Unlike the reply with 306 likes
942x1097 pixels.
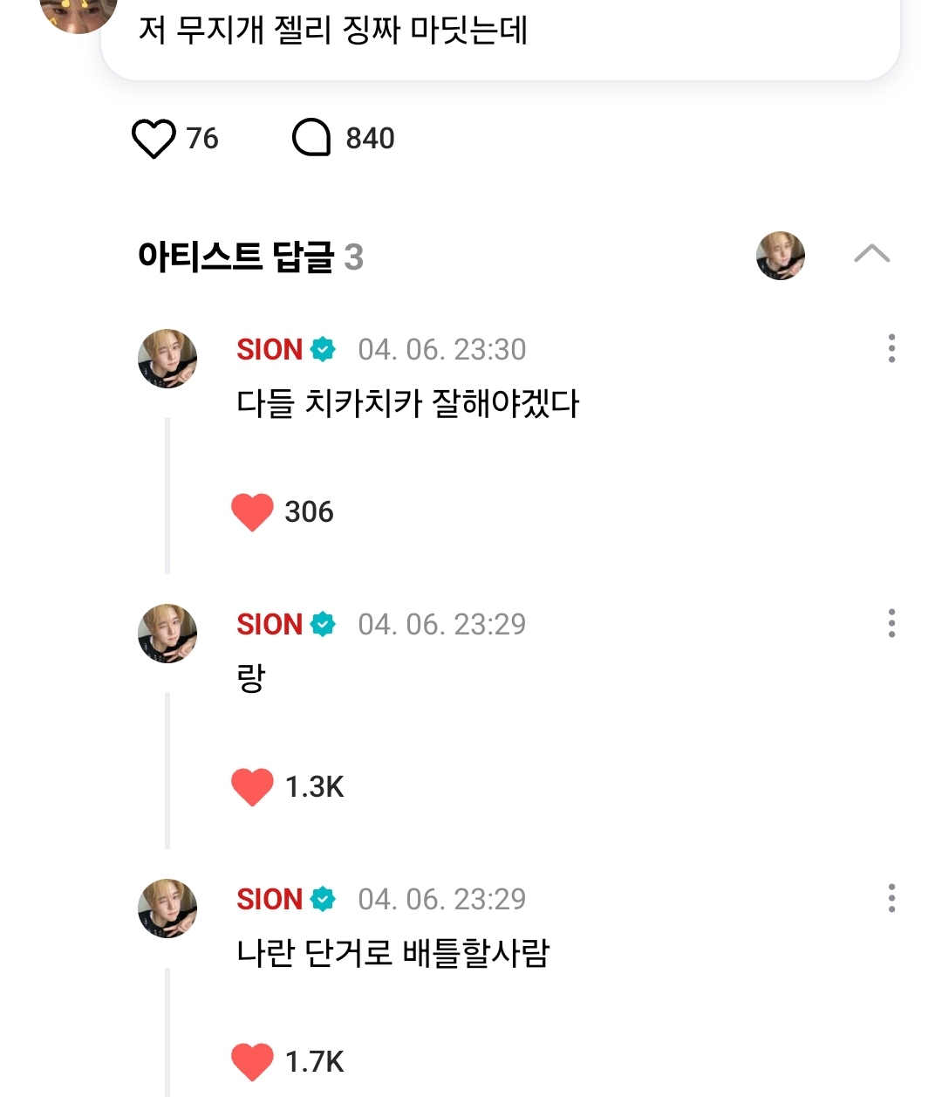[x=253, y=511]
